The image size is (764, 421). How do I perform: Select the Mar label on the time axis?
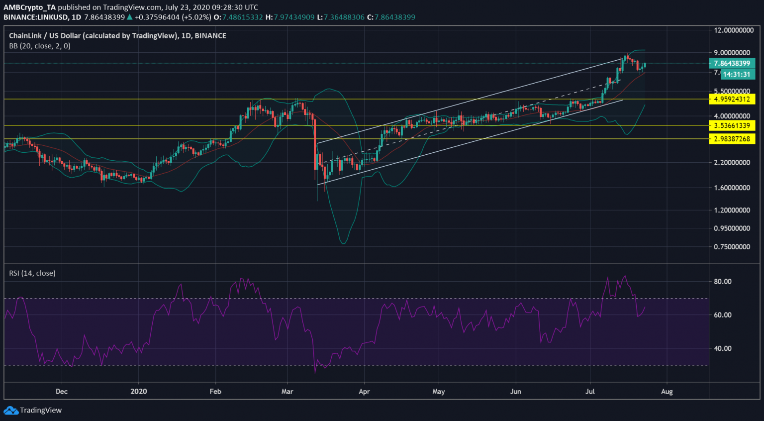(x=287, y=392)
